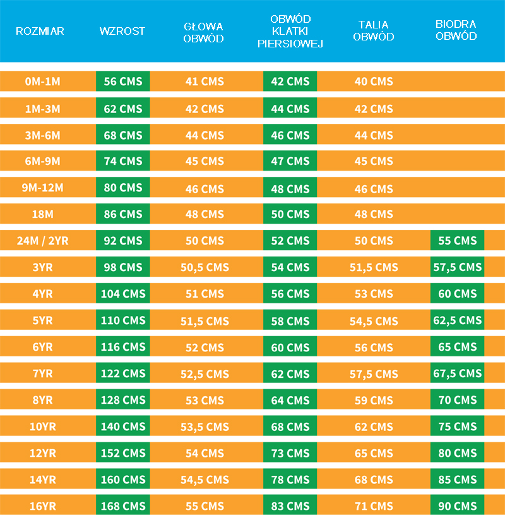
Task: Click the 90 CMS hip cell for 16YR
Action: coord(458,506)
